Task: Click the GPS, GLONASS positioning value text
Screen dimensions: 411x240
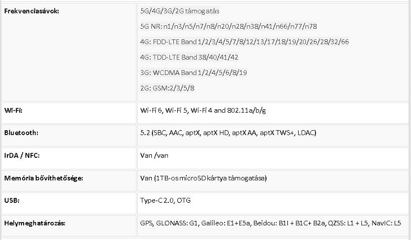Action: 270,223
